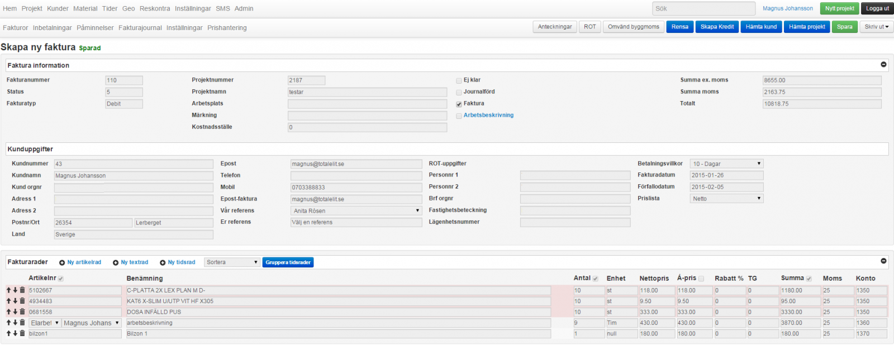Viewport: 894px width, 345px height.
Task: Delete the DOSA INFÄLLD PUS row
Action: pos(22,312)
